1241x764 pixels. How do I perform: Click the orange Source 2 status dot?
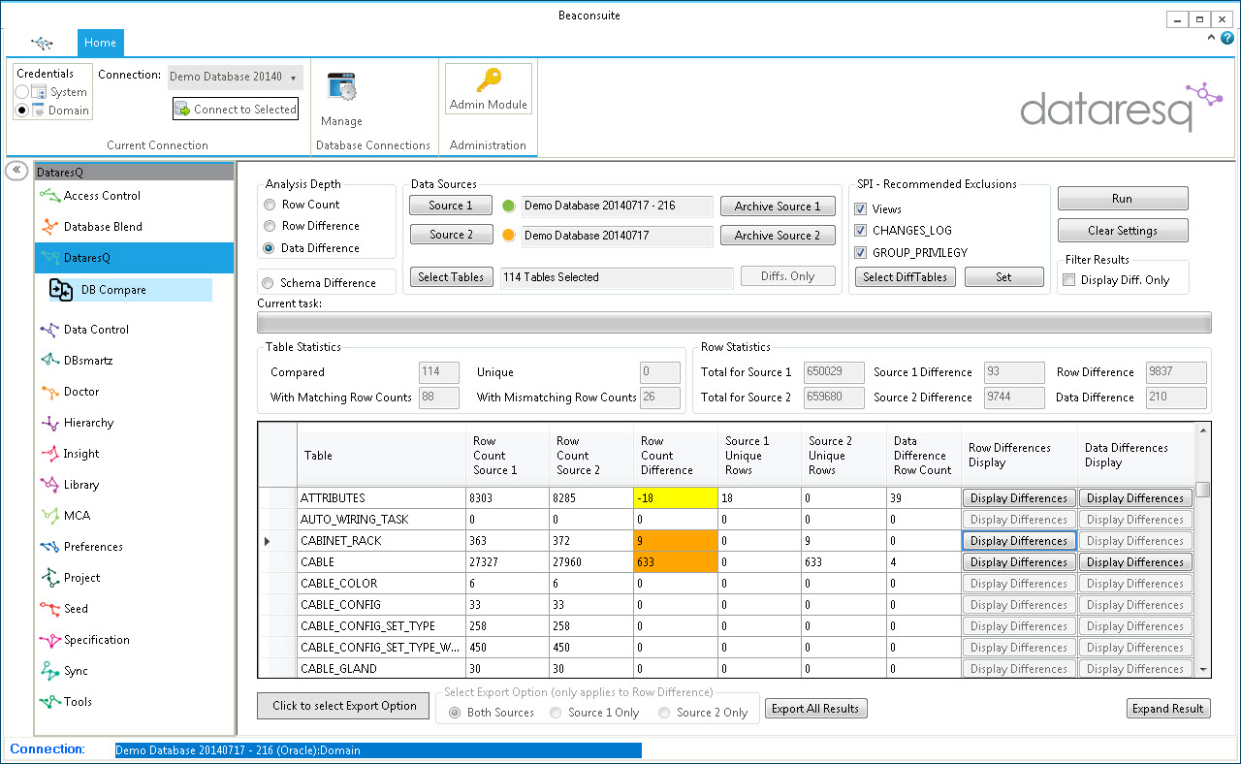click(x=509, y=236)
